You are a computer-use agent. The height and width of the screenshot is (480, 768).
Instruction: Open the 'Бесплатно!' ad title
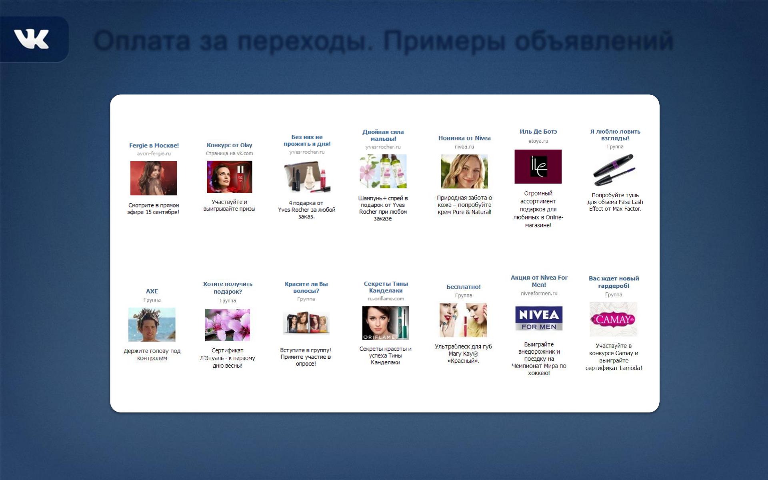(464, 287)
